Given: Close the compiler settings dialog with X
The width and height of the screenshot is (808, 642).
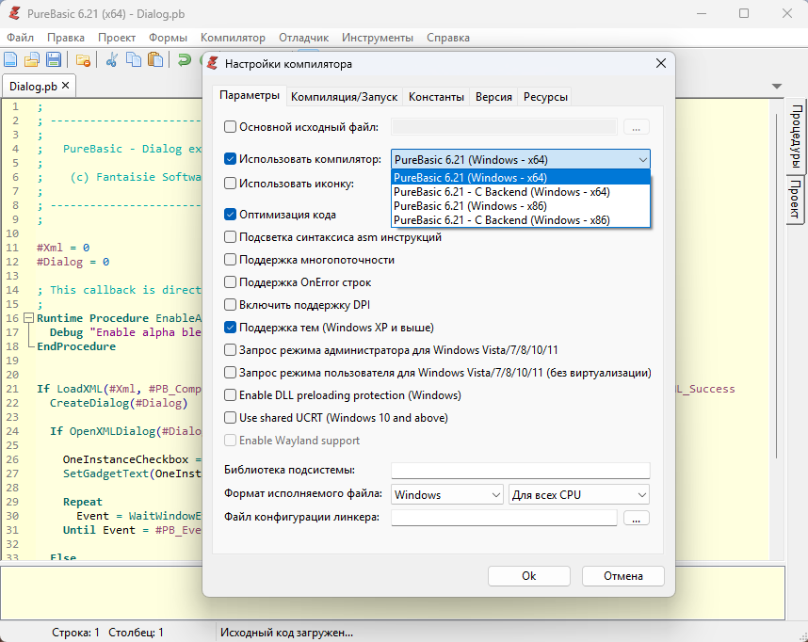Looking at the screenshot, I should point(661,63).
